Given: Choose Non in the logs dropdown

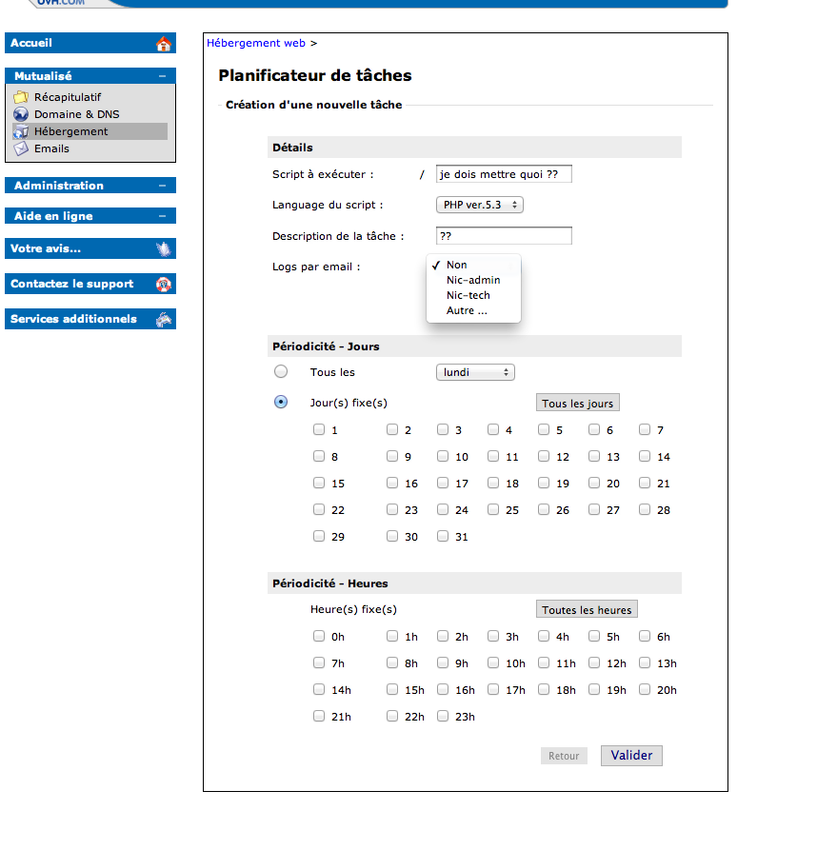Looking at the screenshot, I should 456,265.
